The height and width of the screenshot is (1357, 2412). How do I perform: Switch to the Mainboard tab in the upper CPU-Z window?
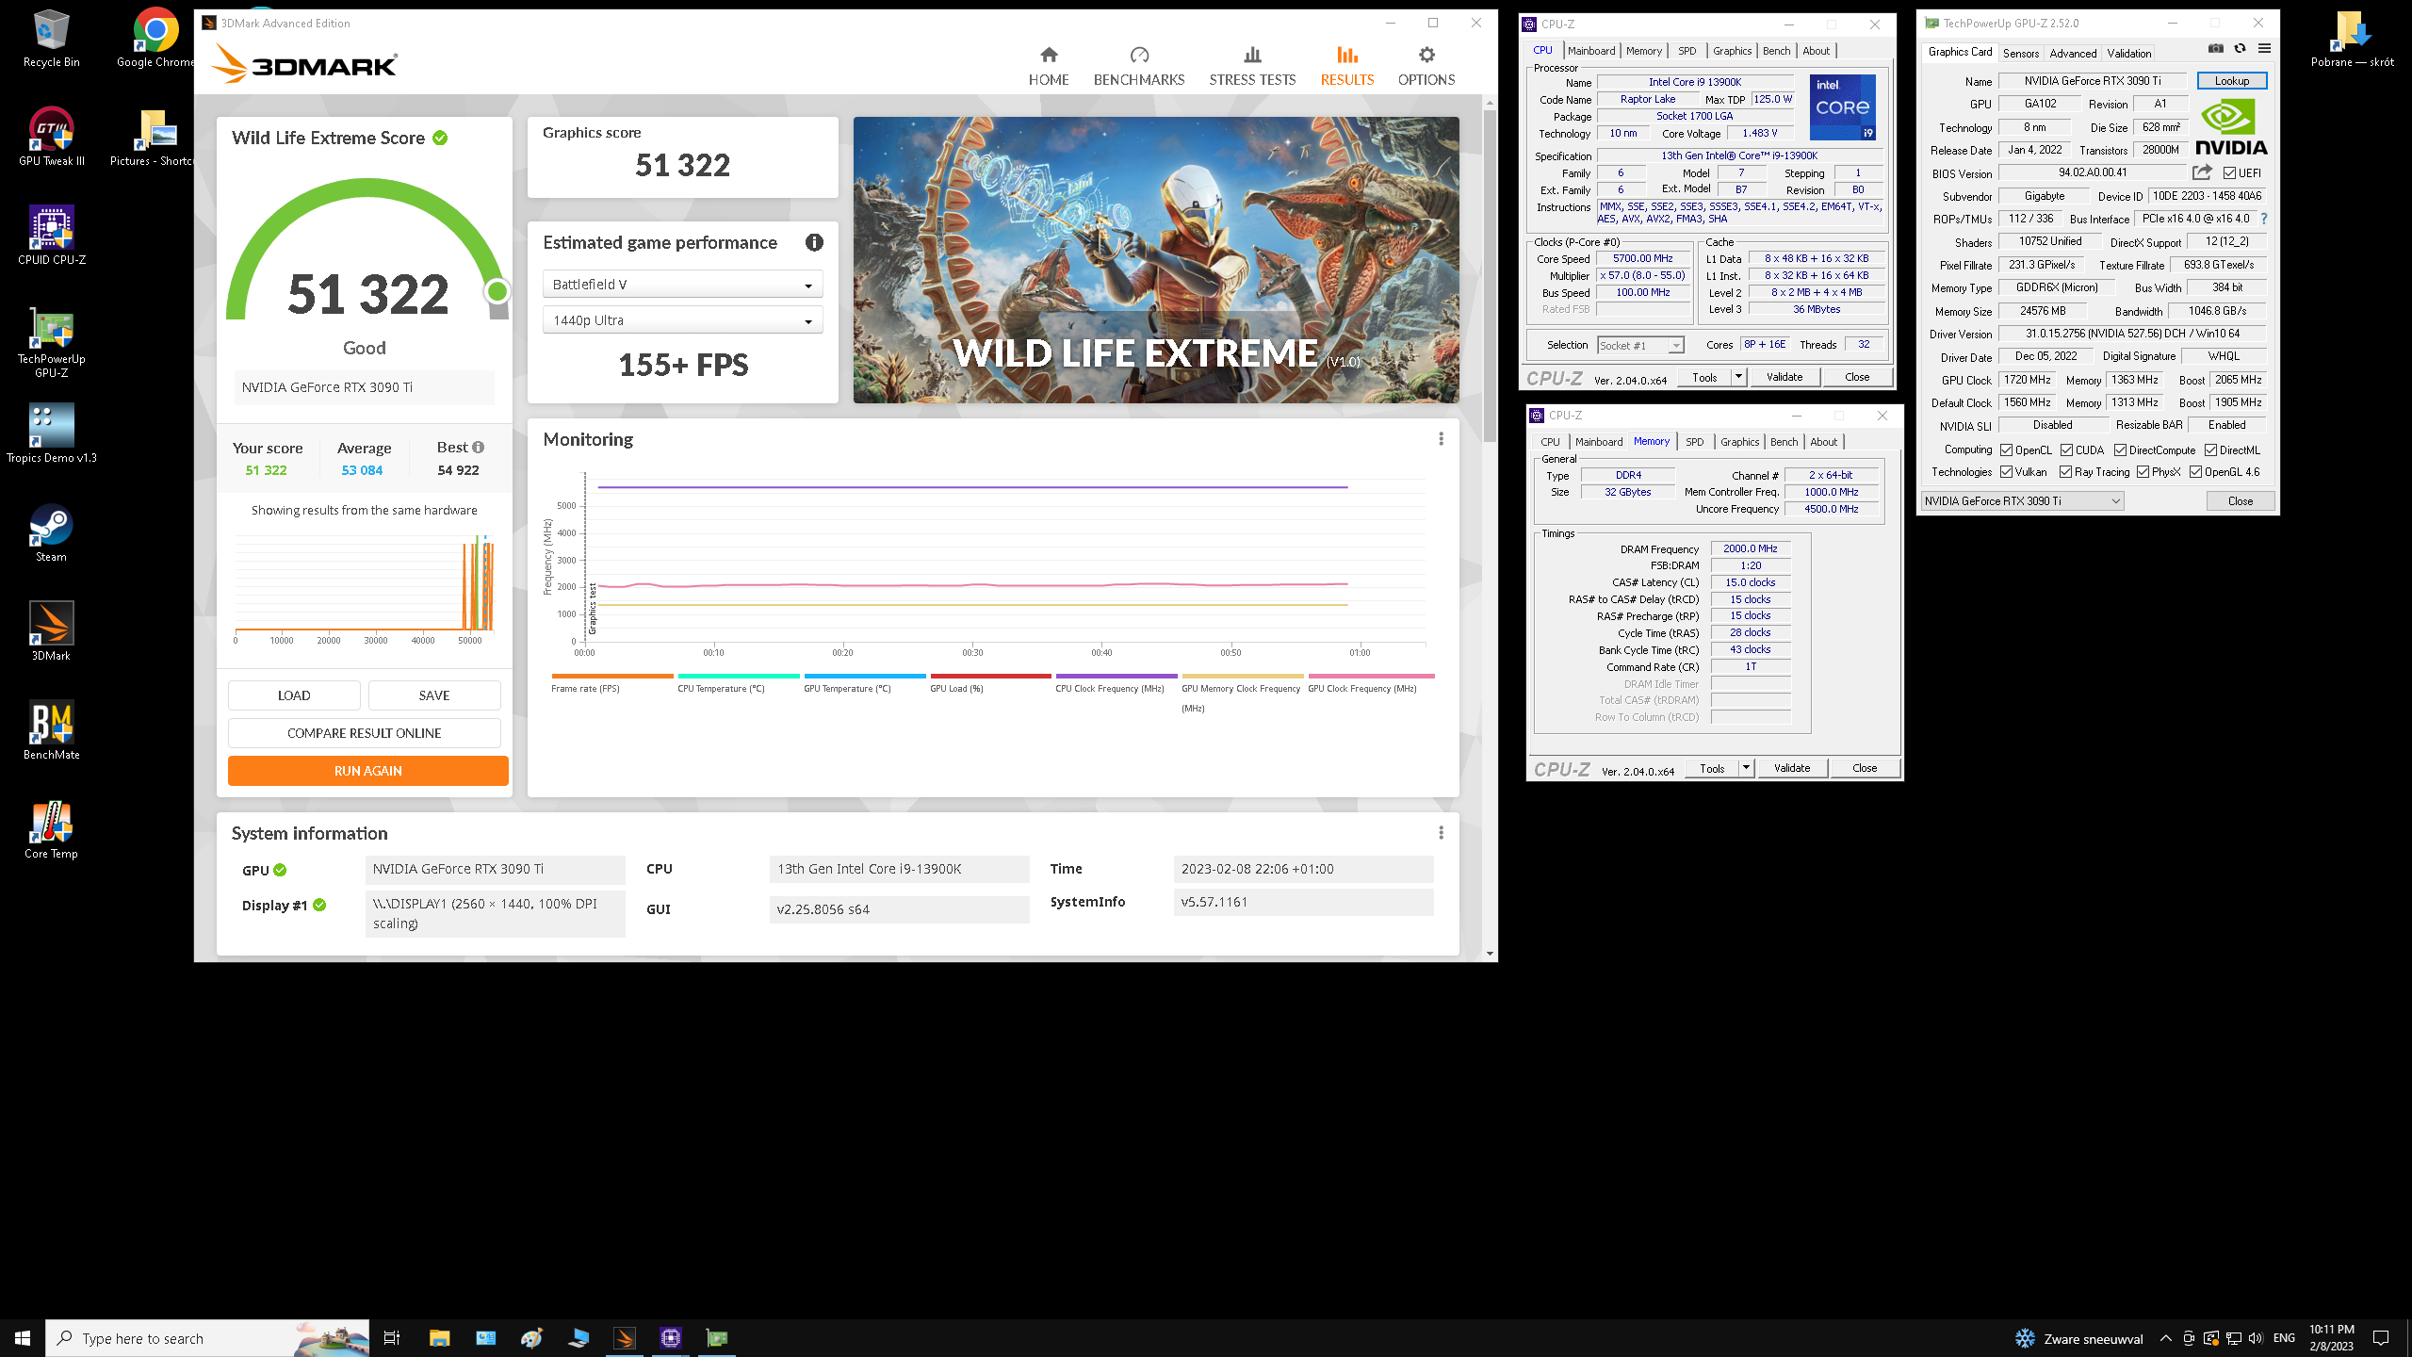point(1591,51)
